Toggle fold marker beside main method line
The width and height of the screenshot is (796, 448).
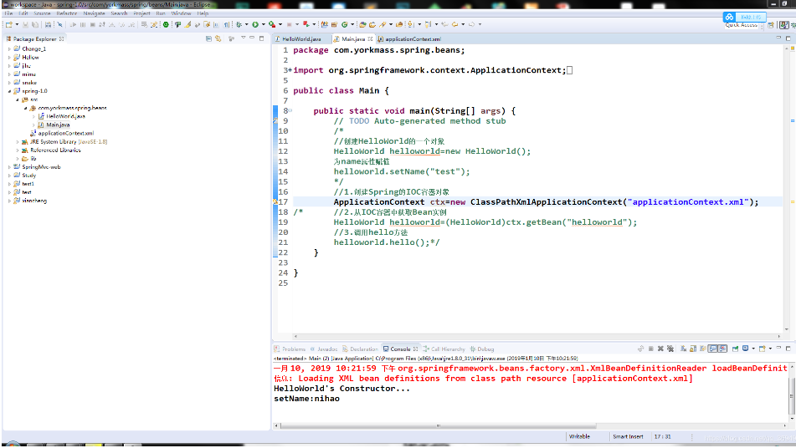(x=290, y=110)
